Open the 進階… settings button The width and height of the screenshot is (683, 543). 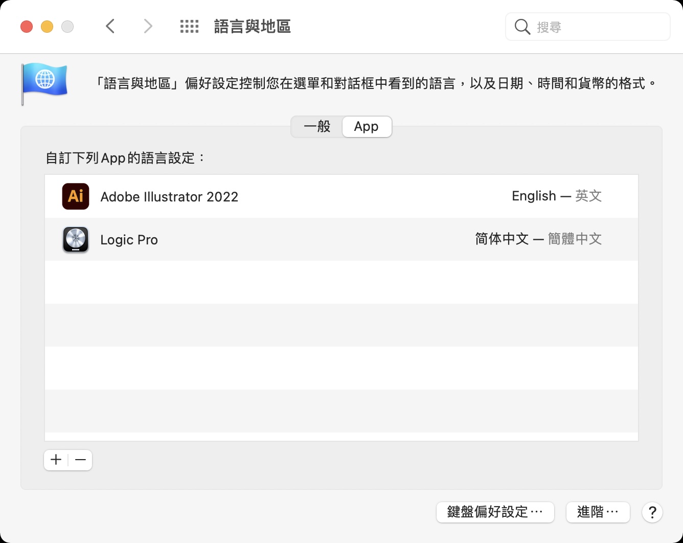(598, 512)
